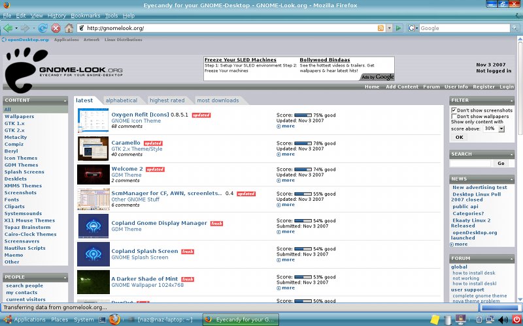This screenshot has width=523, height=326.
Task: Click the OK button in Filter
Action: [x=460, y=137]
